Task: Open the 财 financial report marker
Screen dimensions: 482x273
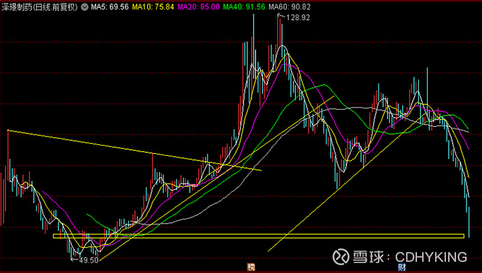Action: point(401,267)
